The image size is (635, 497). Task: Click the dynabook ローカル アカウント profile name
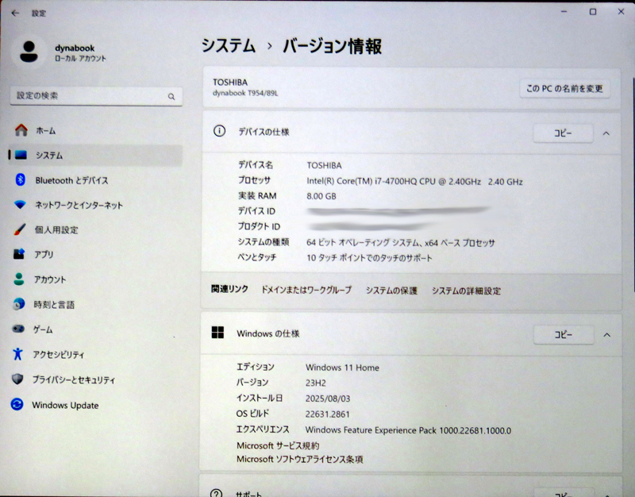pos(80,53)
